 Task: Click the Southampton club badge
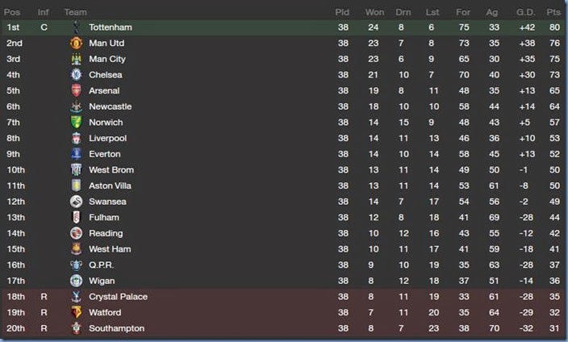pos(77,328)
